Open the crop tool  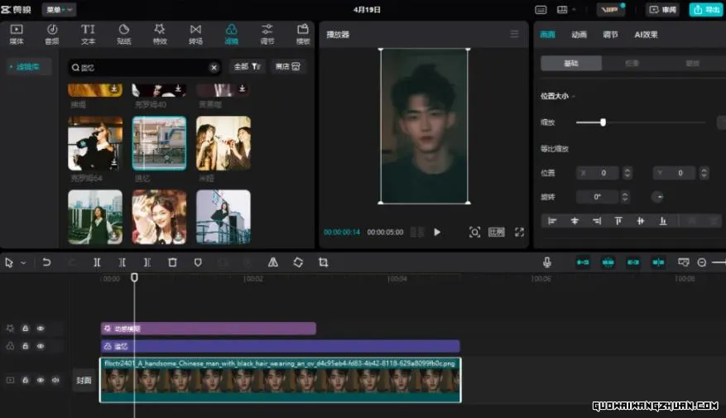323,262
